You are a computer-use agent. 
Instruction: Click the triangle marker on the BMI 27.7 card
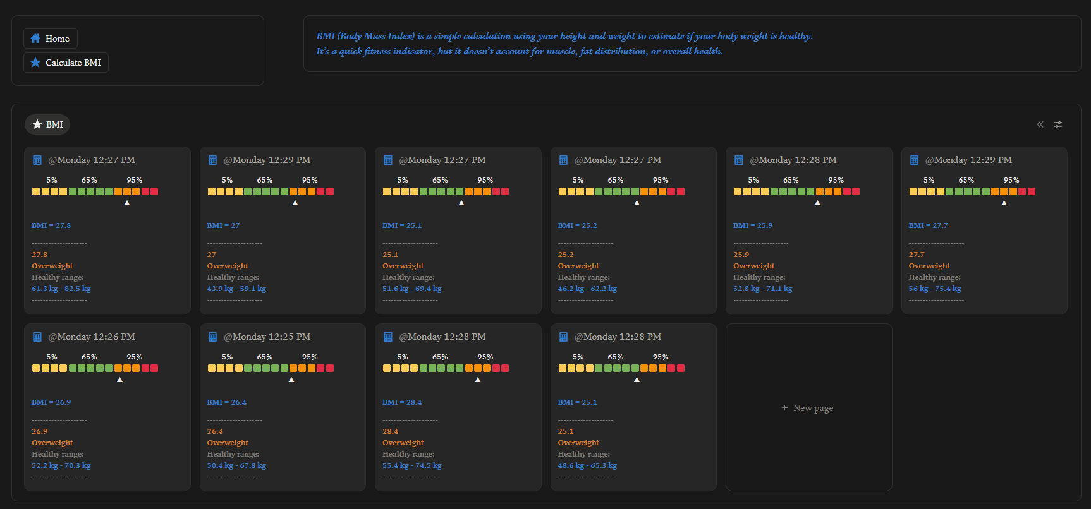(1004, 203)
